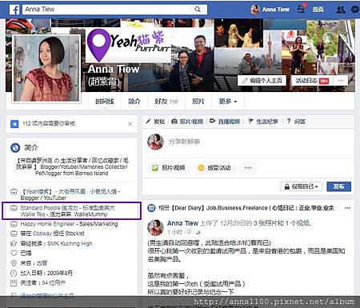Viewport: 360px width, 308px height.
Task: Open the 112 items to review notice
Action: tap(49, 124)
